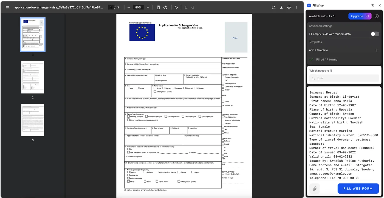Check the Official passport checkbox
Image resolution: width=384 pixels, height=198 pixels.
(183, 116)
